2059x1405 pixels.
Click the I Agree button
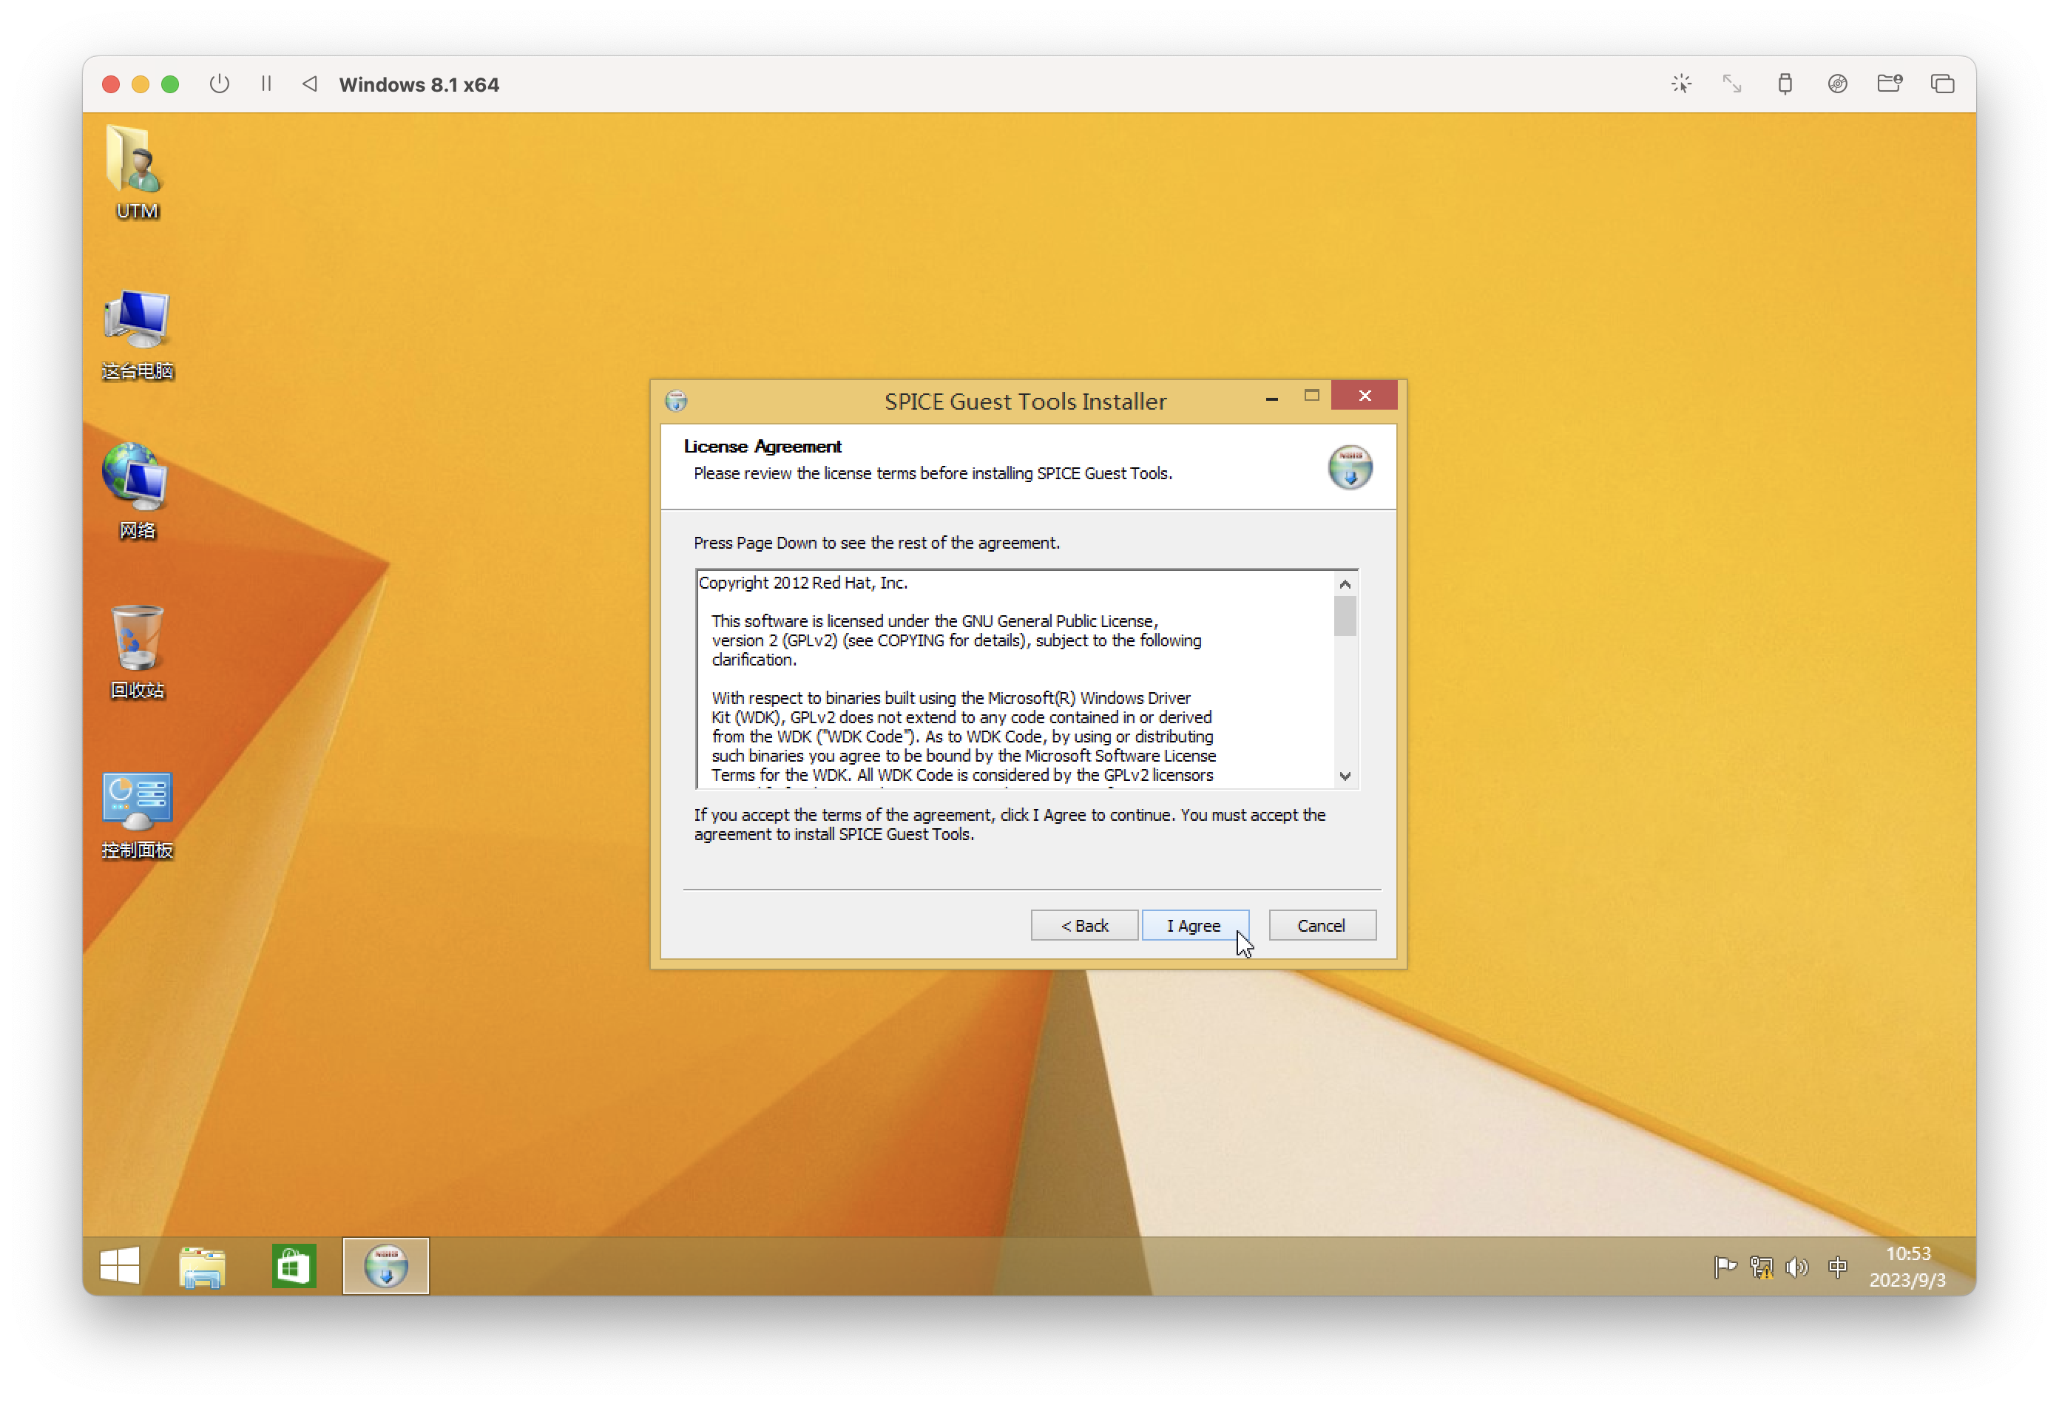pos(1195,925)
